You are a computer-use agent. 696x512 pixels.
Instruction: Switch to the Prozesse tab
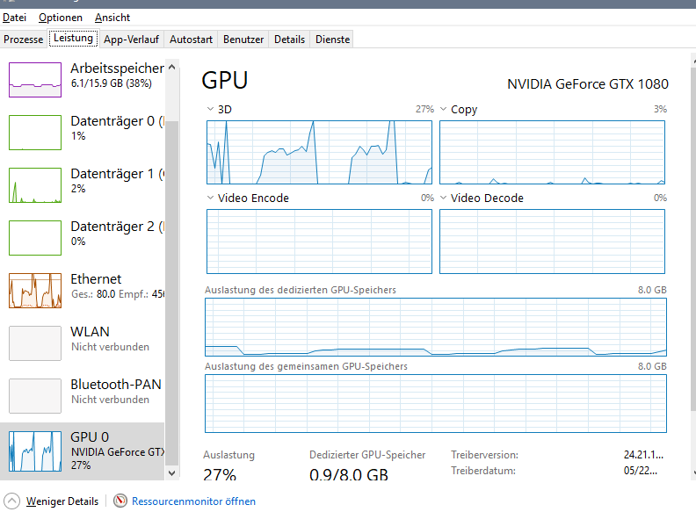pyautogui.click(x=23, y=39)
